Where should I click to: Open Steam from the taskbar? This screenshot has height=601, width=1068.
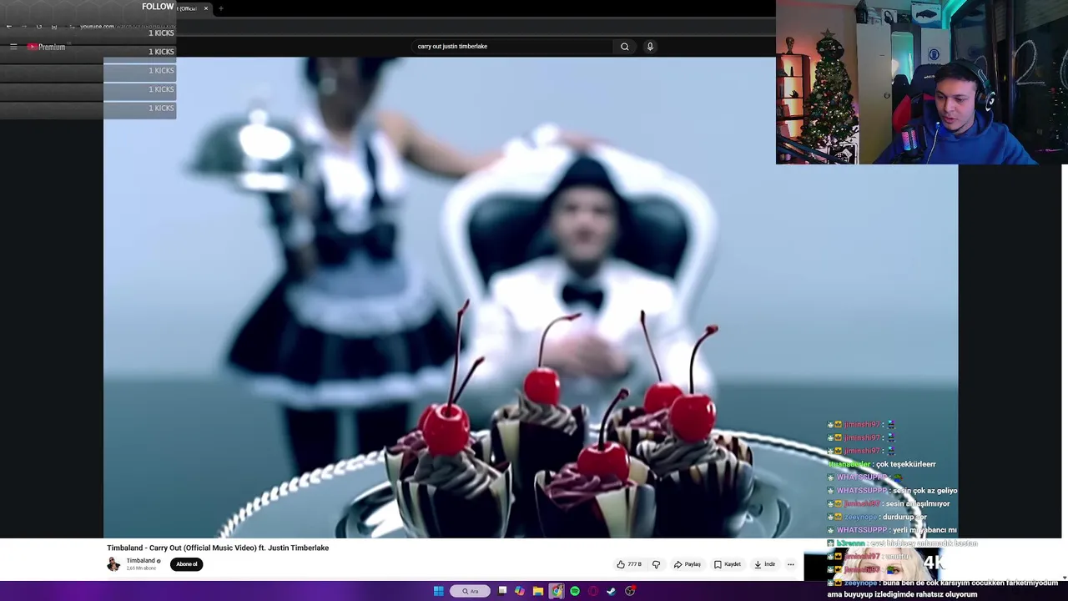612,591
